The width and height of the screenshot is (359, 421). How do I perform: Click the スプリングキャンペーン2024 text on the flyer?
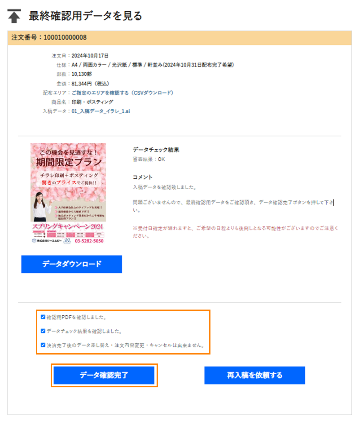click(68, 226)
